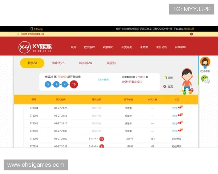Click the 投注 link for issue 778002

175,123
